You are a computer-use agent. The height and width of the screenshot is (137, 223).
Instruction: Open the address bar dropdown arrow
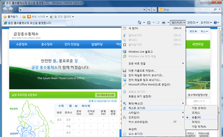tap(144, 10)
